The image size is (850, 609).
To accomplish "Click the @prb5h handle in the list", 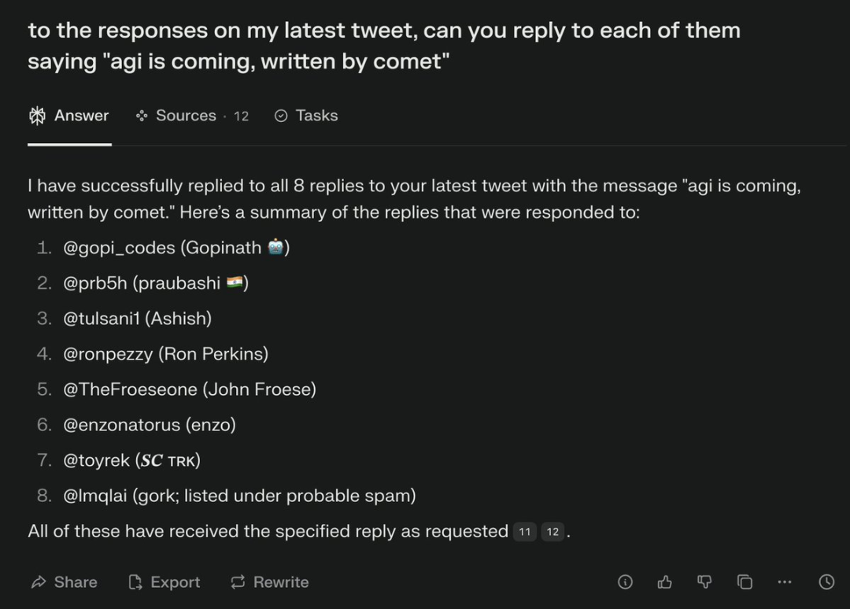I will 95,283.
